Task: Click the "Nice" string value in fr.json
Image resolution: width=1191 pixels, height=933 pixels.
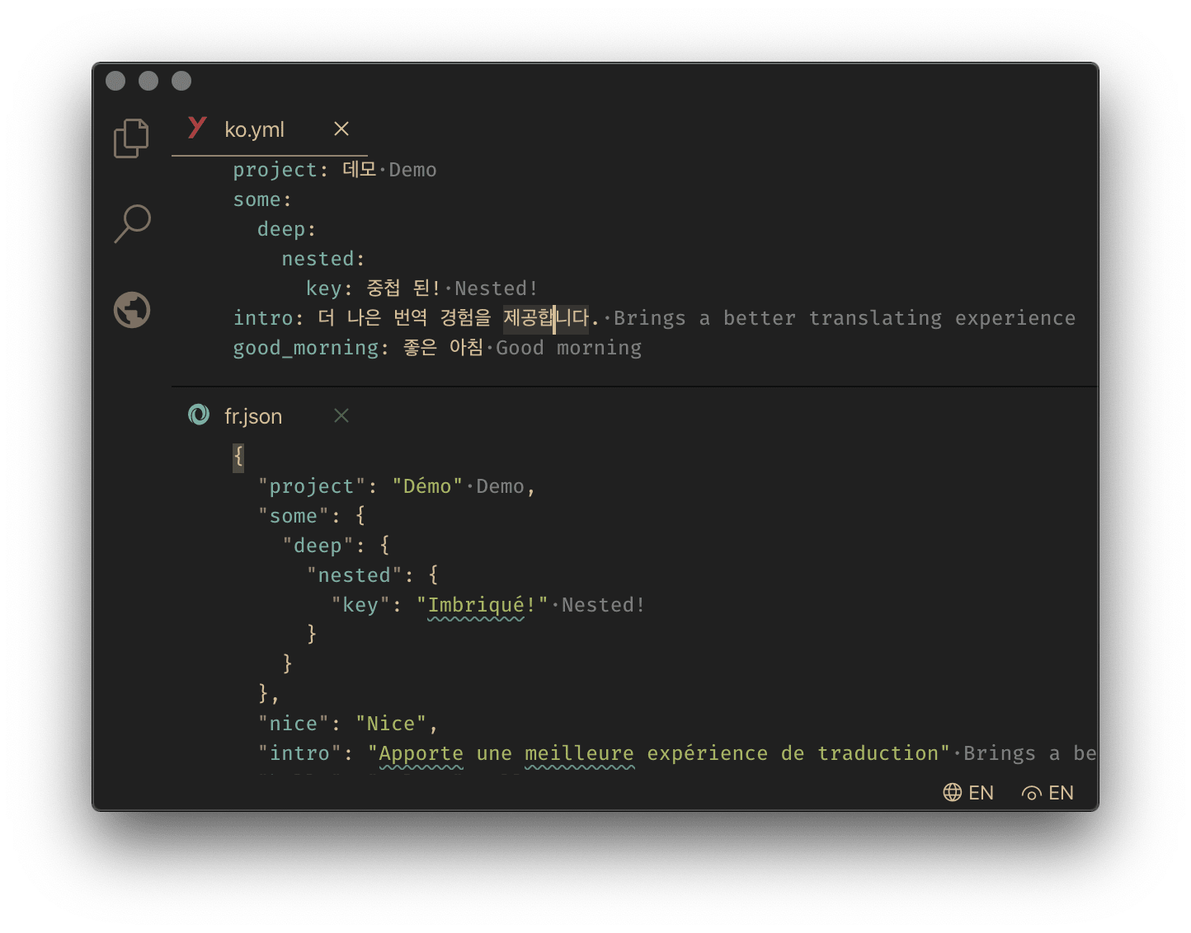Action: pyautogui.click(x=391, y=724)
